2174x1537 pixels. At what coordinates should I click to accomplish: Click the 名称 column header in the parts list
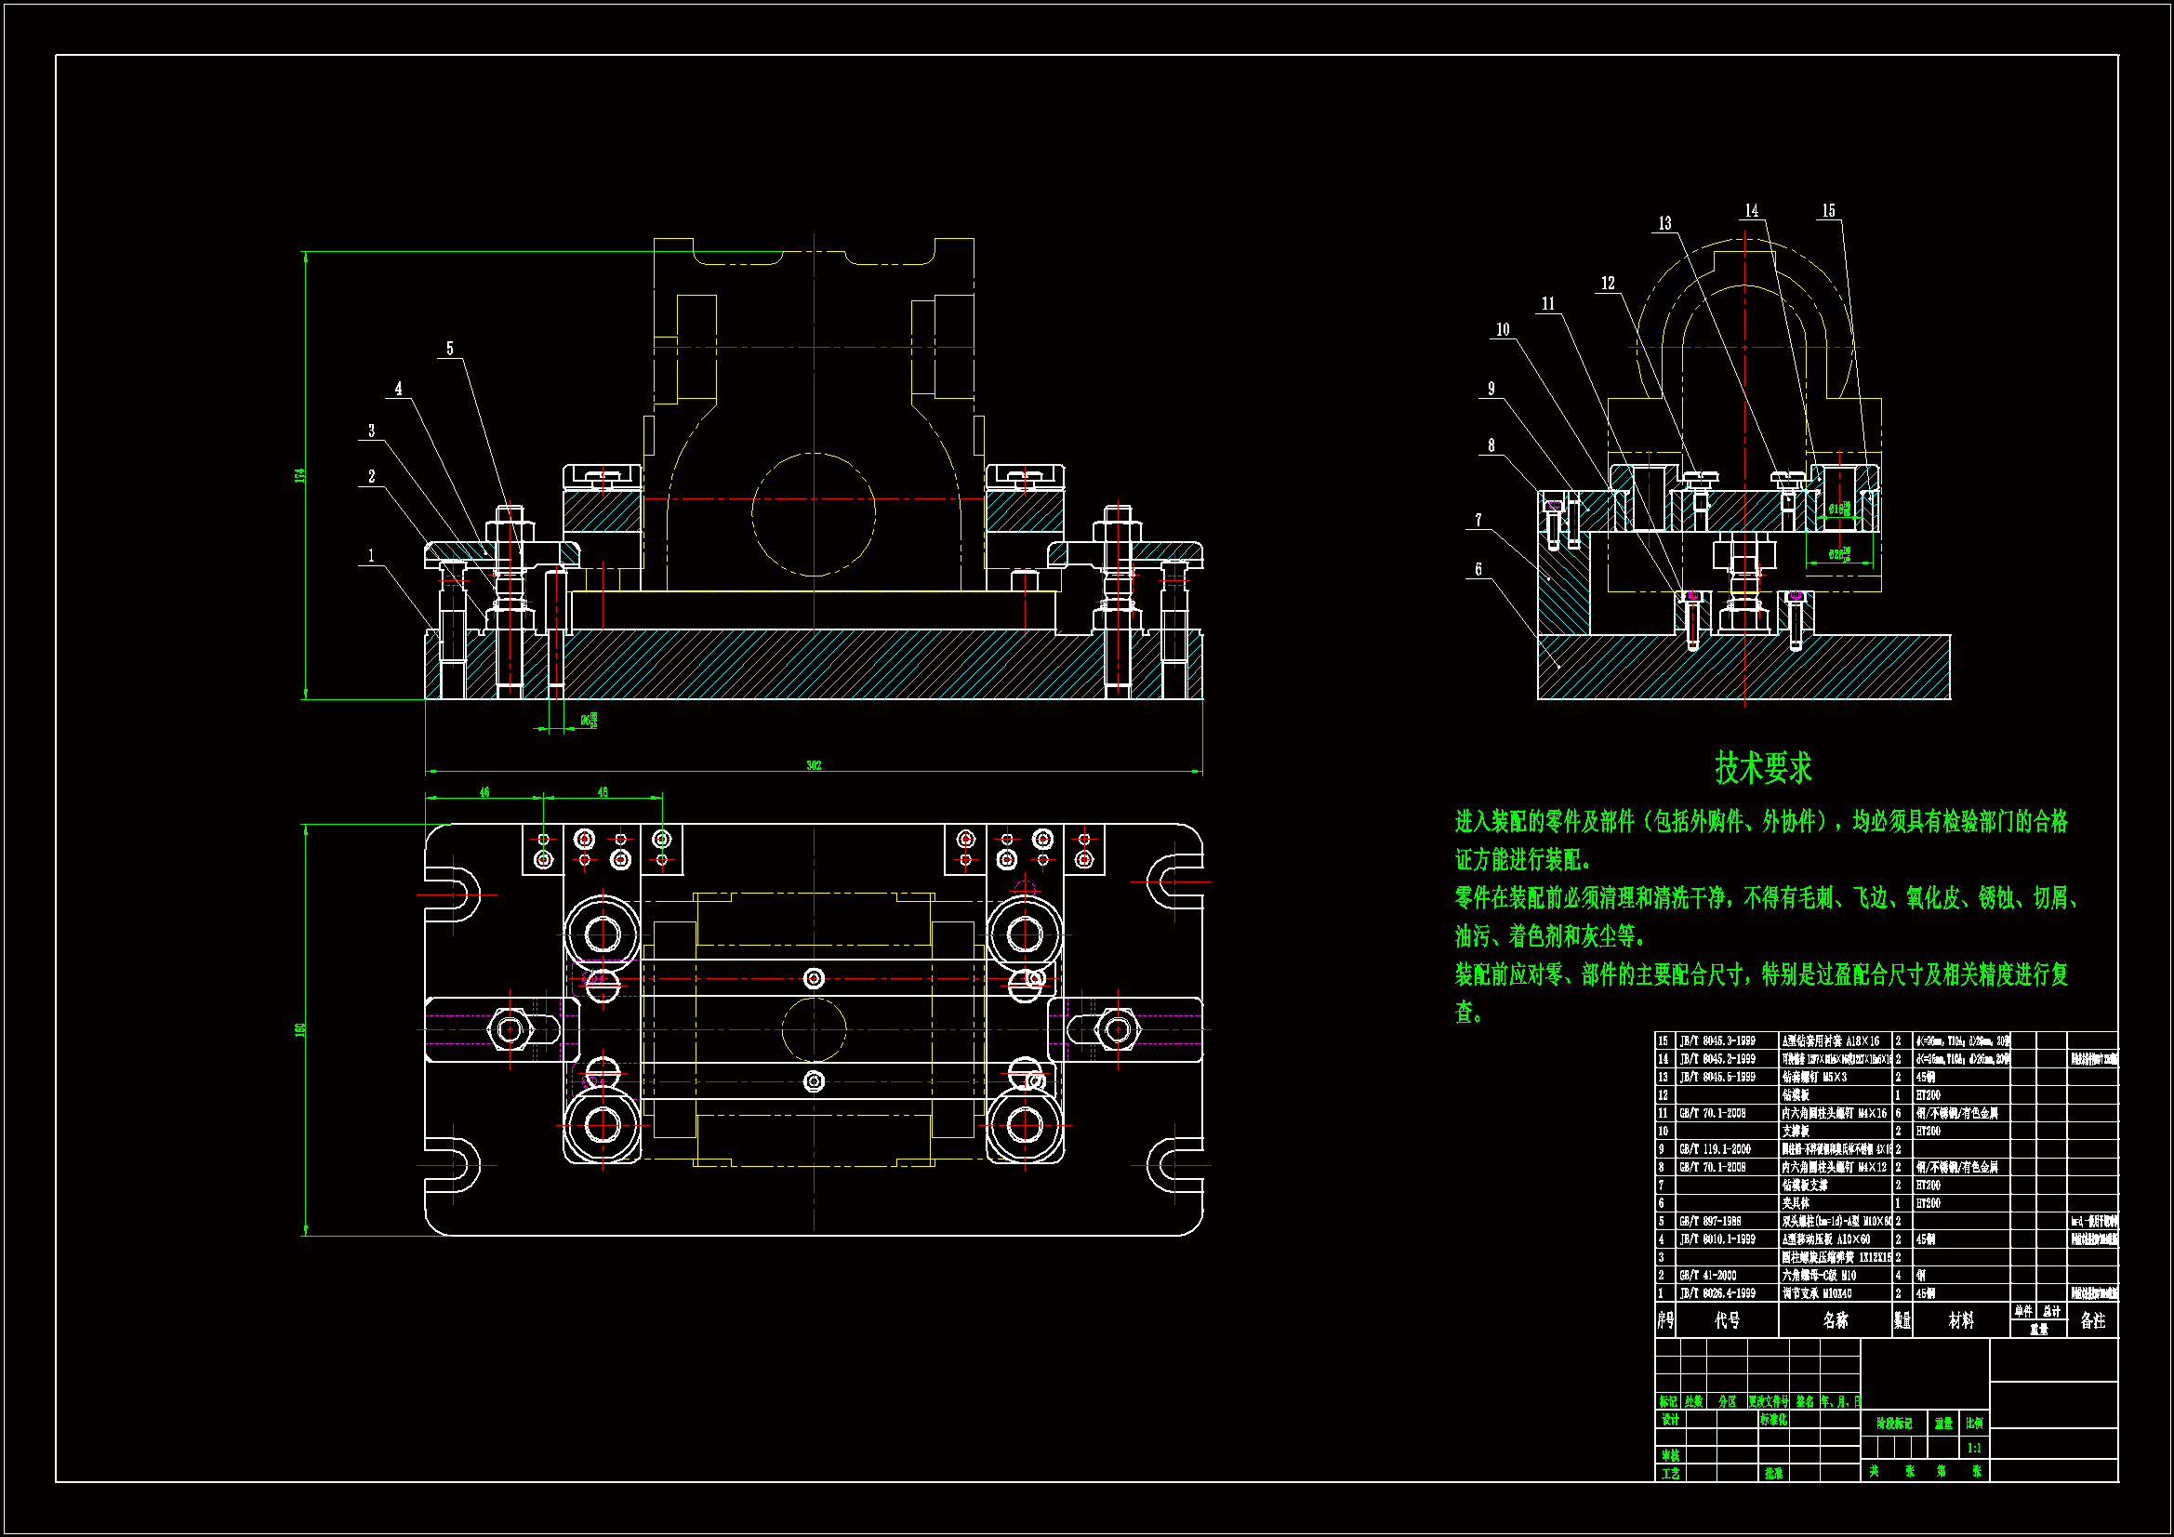coord(1835,1320)
